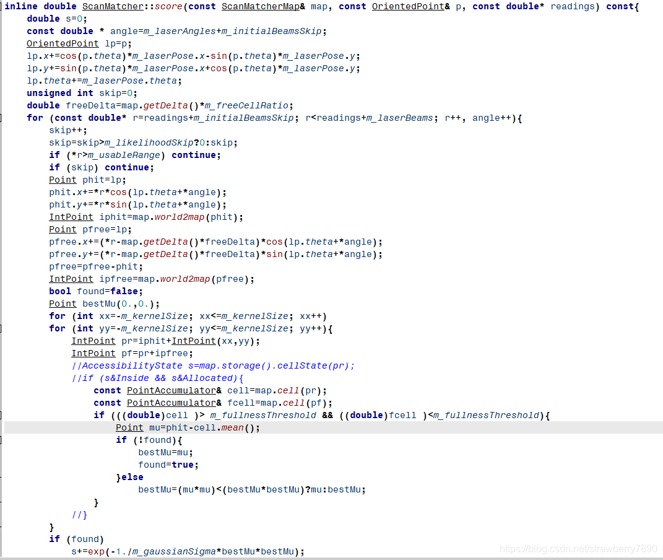Click IntPoint on the 'ipfree=map.world2map' line

pyautogui.click(x=71, y=279)
